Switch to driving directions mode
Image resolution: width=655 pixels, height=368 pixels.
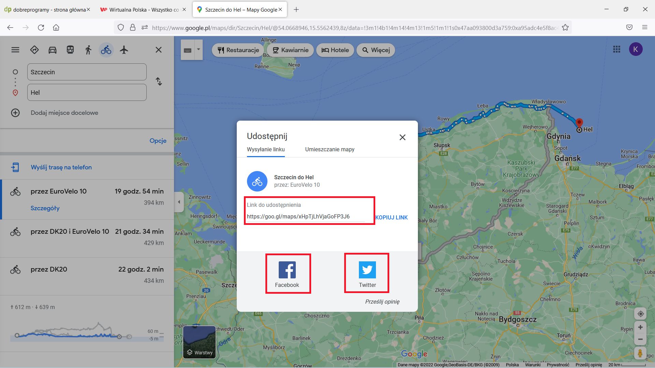(52, 50)
